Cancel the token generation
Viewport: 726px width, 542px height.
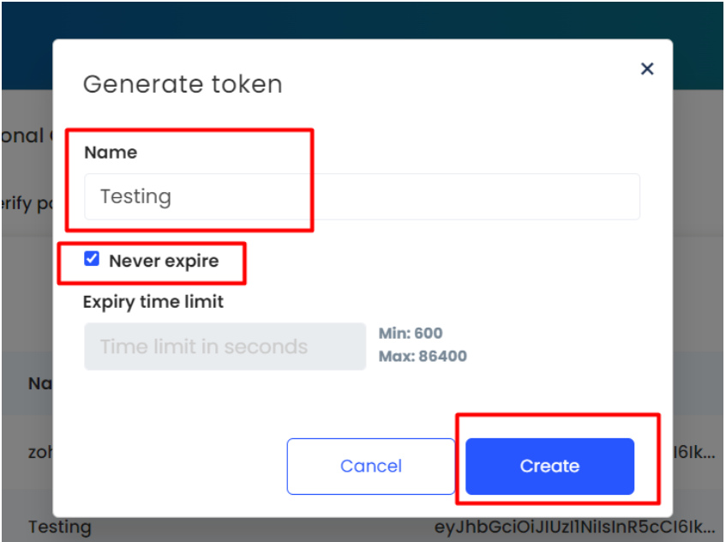click(371, 466)
